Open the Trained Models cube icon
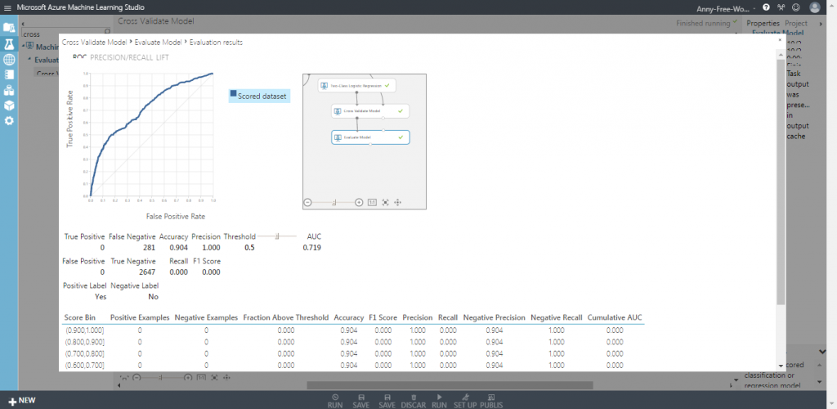This screenshot has width=837, height=409. coord(9,106)
